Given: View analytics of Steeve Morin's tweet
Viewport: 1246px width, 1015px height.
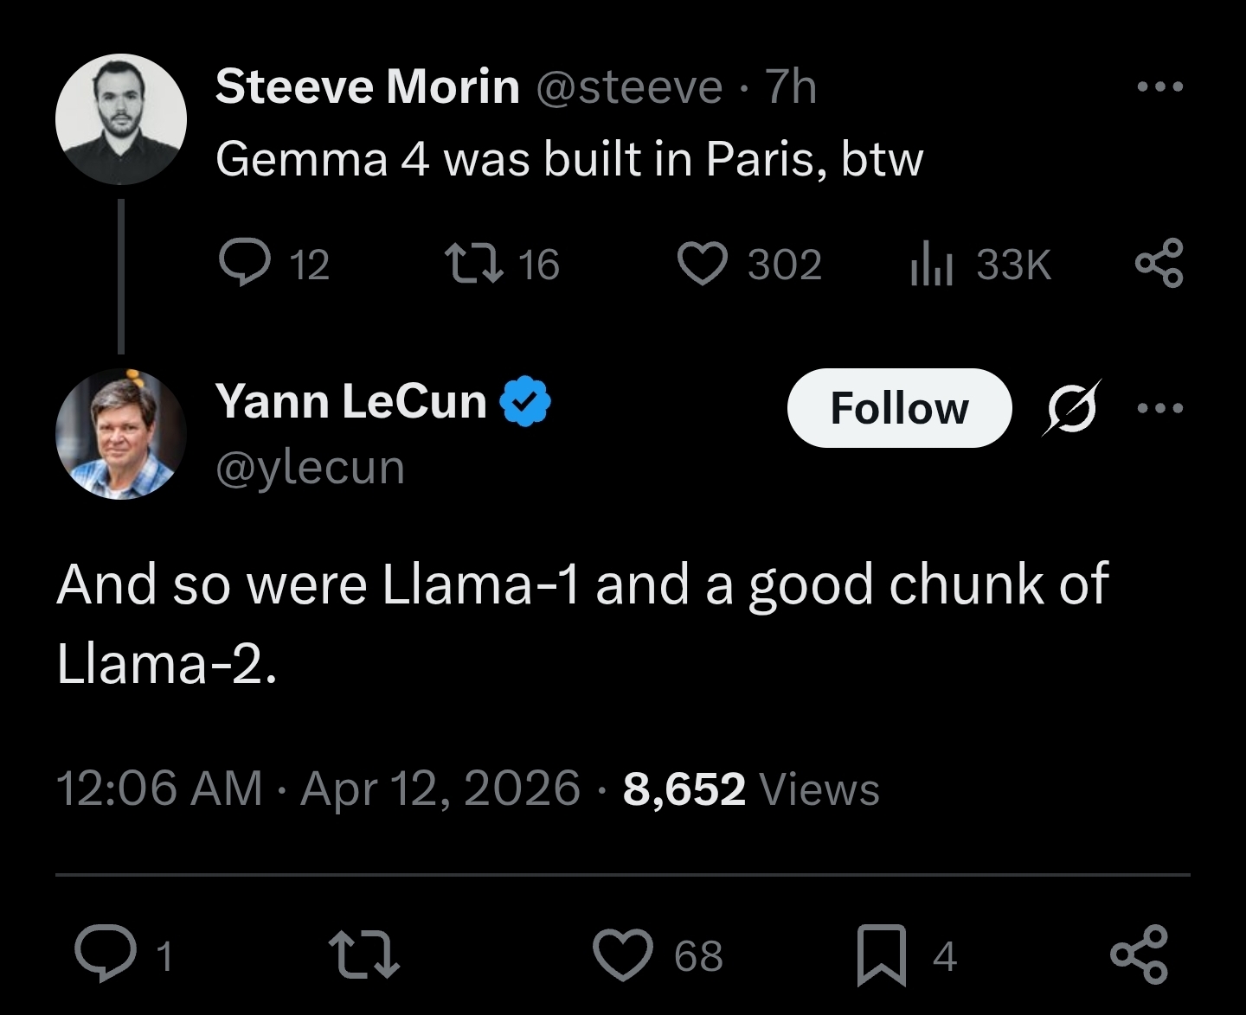Looking at the screenshot, I should [931, 264].
